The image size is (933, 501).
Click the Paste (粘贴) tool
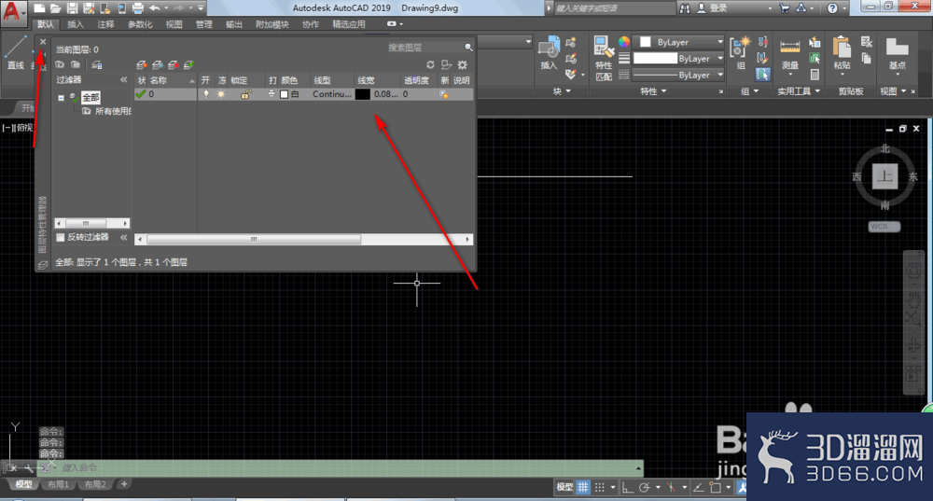coord(842,53)
